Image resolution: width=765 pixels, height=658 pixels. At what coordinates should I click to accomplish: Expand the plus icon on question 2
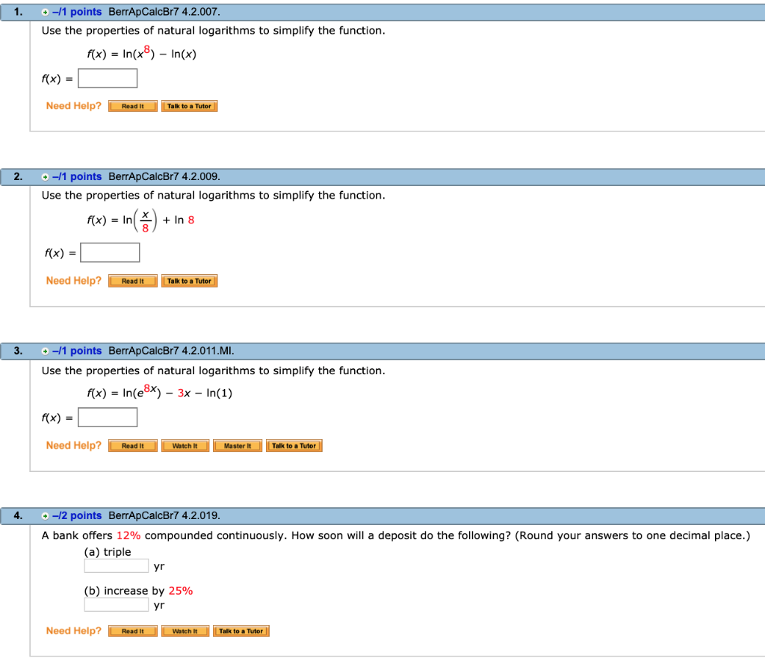(45, 176)
